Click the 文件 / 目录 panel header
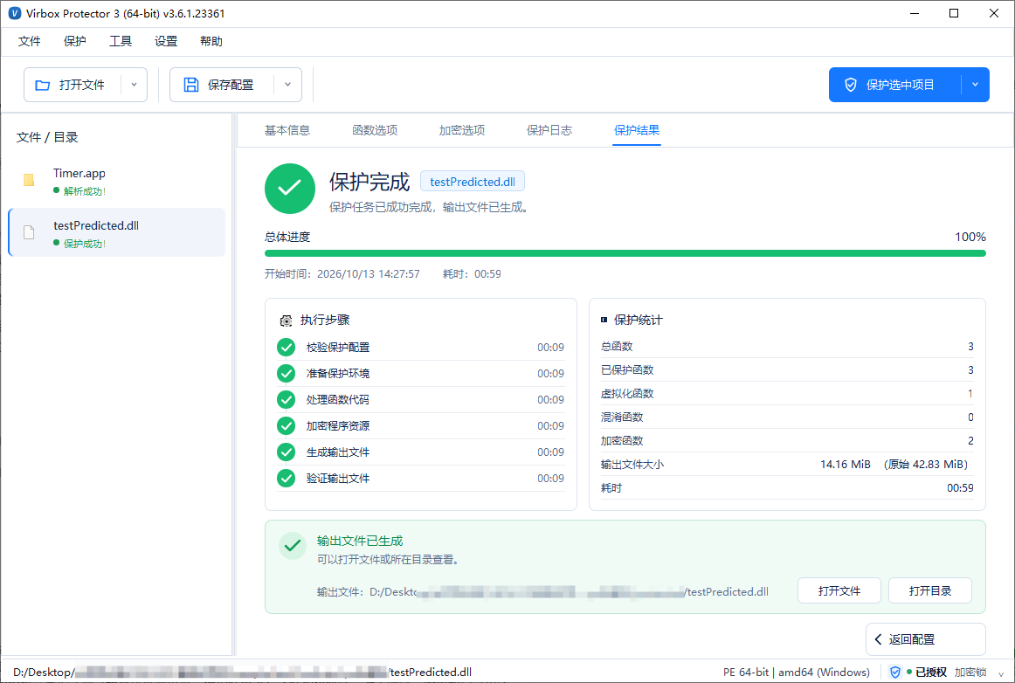The image size is (1015, 683). [x=47, y=137]
